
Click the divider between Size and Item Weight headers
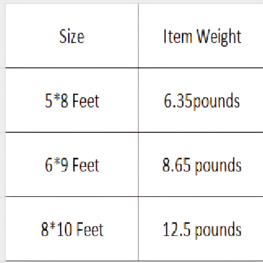coord(138,36)
